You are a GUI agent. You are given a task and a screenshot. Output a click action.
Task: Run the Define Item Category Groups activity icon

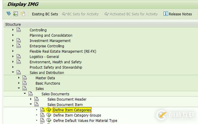click(49, 115)
